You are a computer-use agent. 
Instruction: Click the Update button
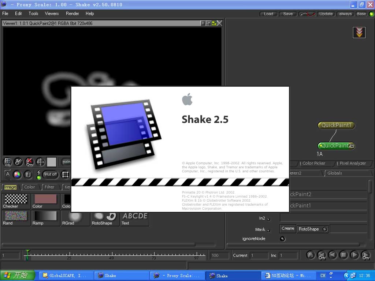[x=326, y=14]
